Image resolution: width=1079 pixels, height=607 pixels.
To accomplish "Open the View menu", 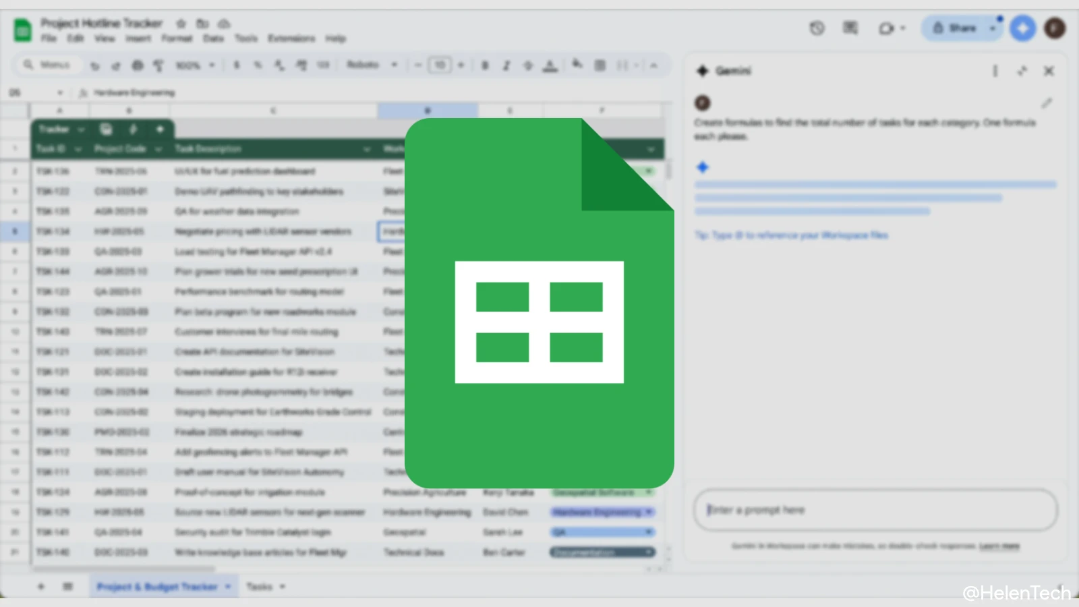I will tap(105, 38).
